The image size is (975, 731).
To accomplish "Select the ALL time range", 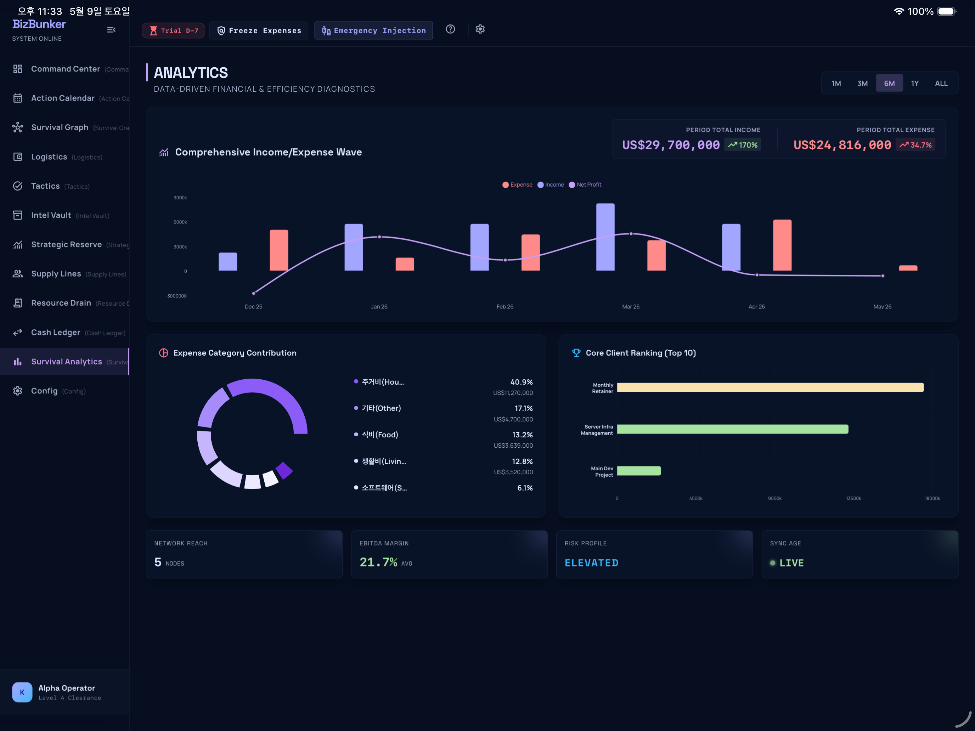I will (941, 83).
